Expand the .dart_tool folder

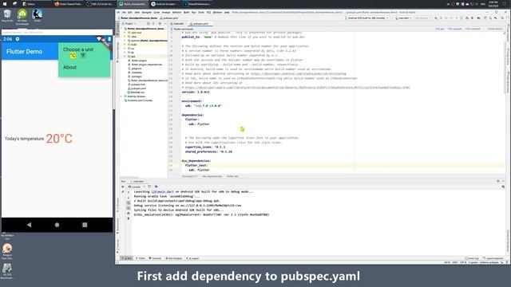[125, 33]
